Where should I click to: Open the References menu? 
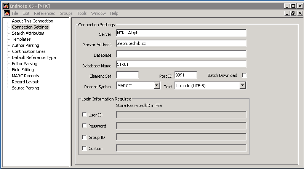coord(45,13)
